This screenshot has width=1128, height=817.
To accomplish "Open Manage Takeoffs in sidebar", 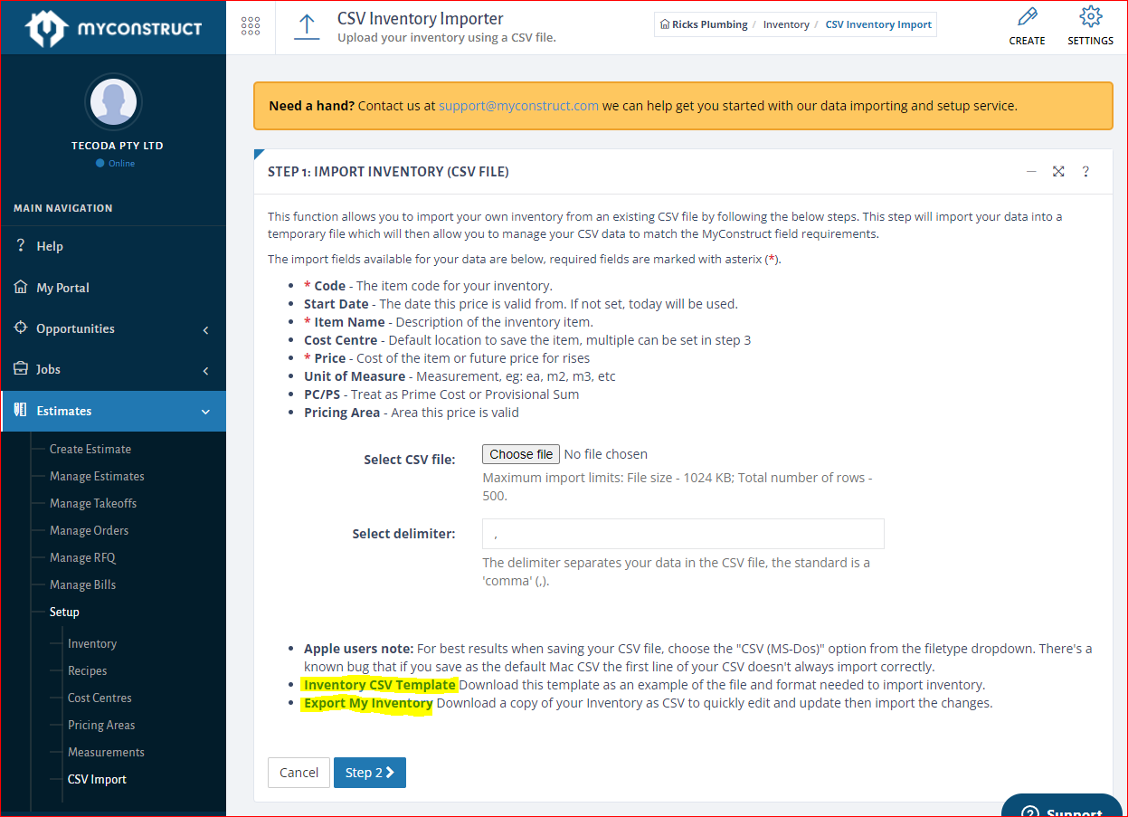I will click(93, 503).
